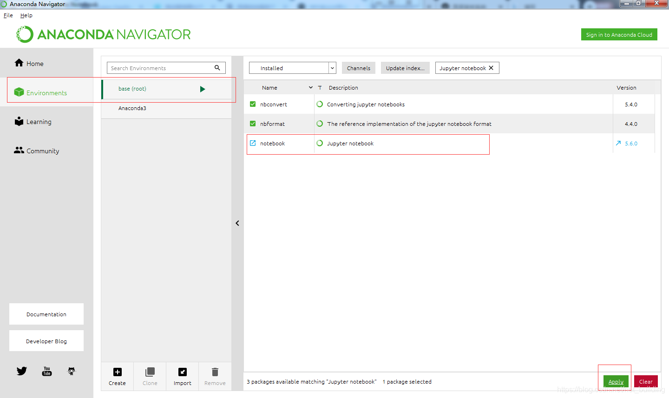Open the Twitter bird icon link
The image size is (669, 398).
click(x=22, y=371)
